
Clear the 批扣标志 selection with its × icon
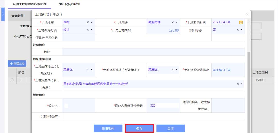(238, 30)
